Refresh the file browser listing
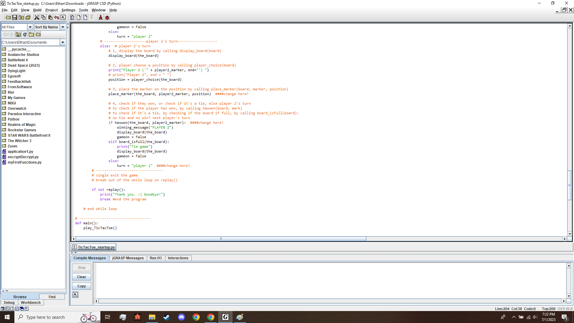 point(25,34)
